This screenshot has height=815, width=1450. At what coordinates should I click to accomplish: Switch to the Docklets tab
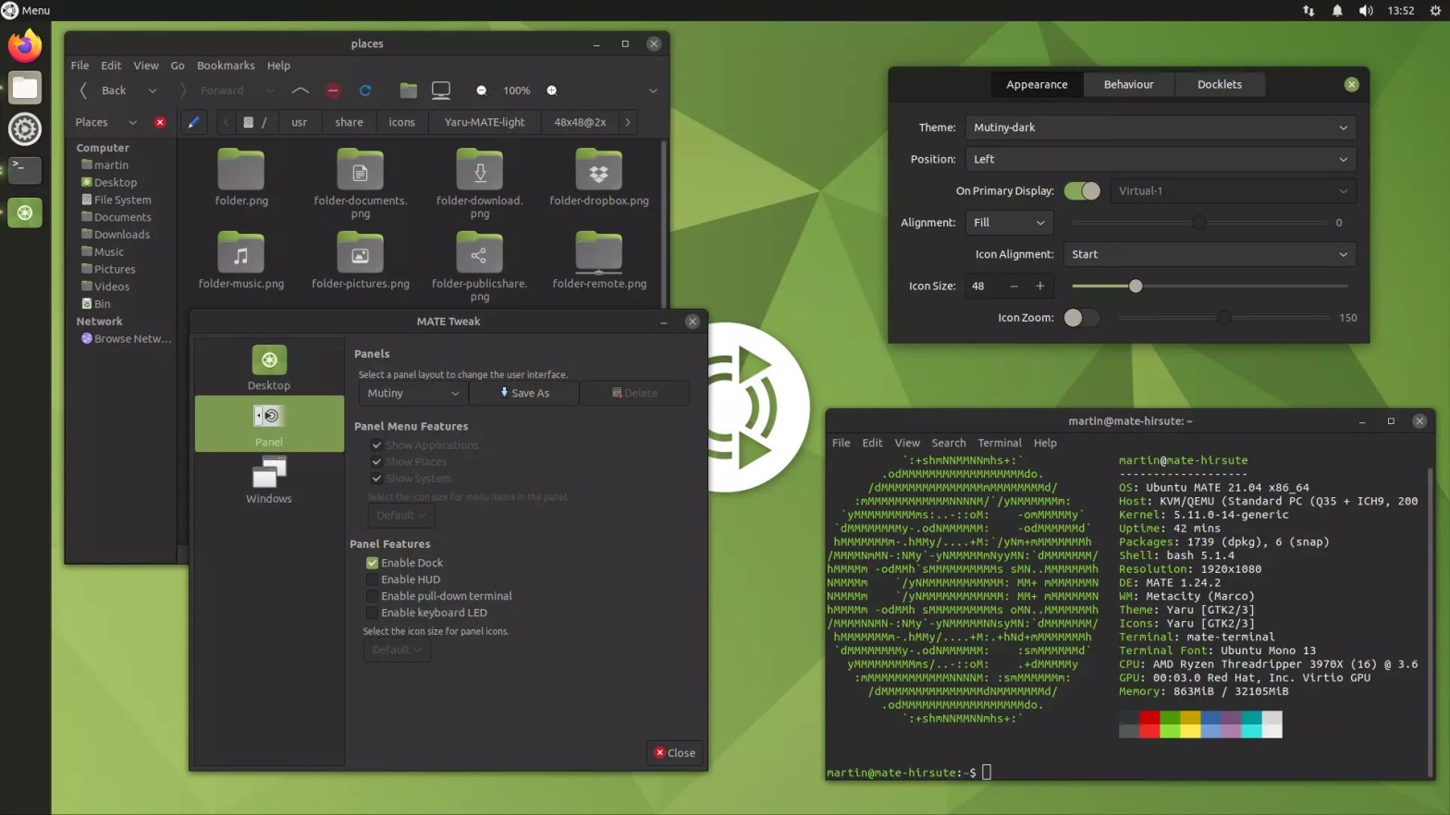1219,84
